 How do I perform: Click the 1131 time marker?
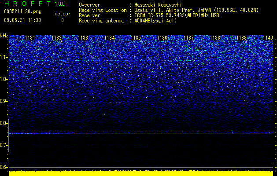click(x=30, y=38)
